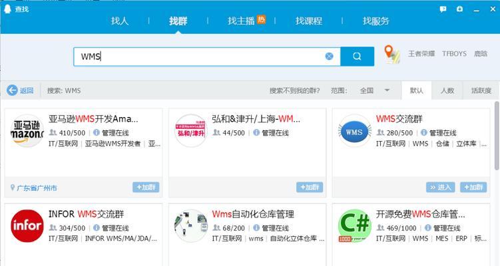Click the WMS search input field
This screenshot has width=500, height=266.
click(207, 57)
